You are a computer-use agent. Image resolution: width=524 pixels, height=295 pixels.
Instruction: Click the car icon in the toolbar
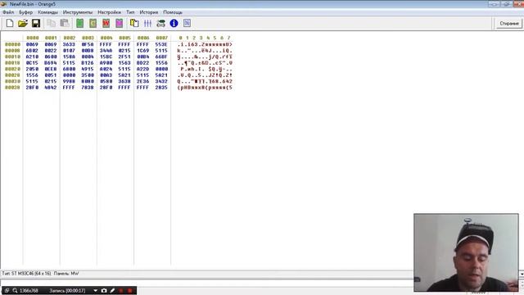click(x=160, y=23)
